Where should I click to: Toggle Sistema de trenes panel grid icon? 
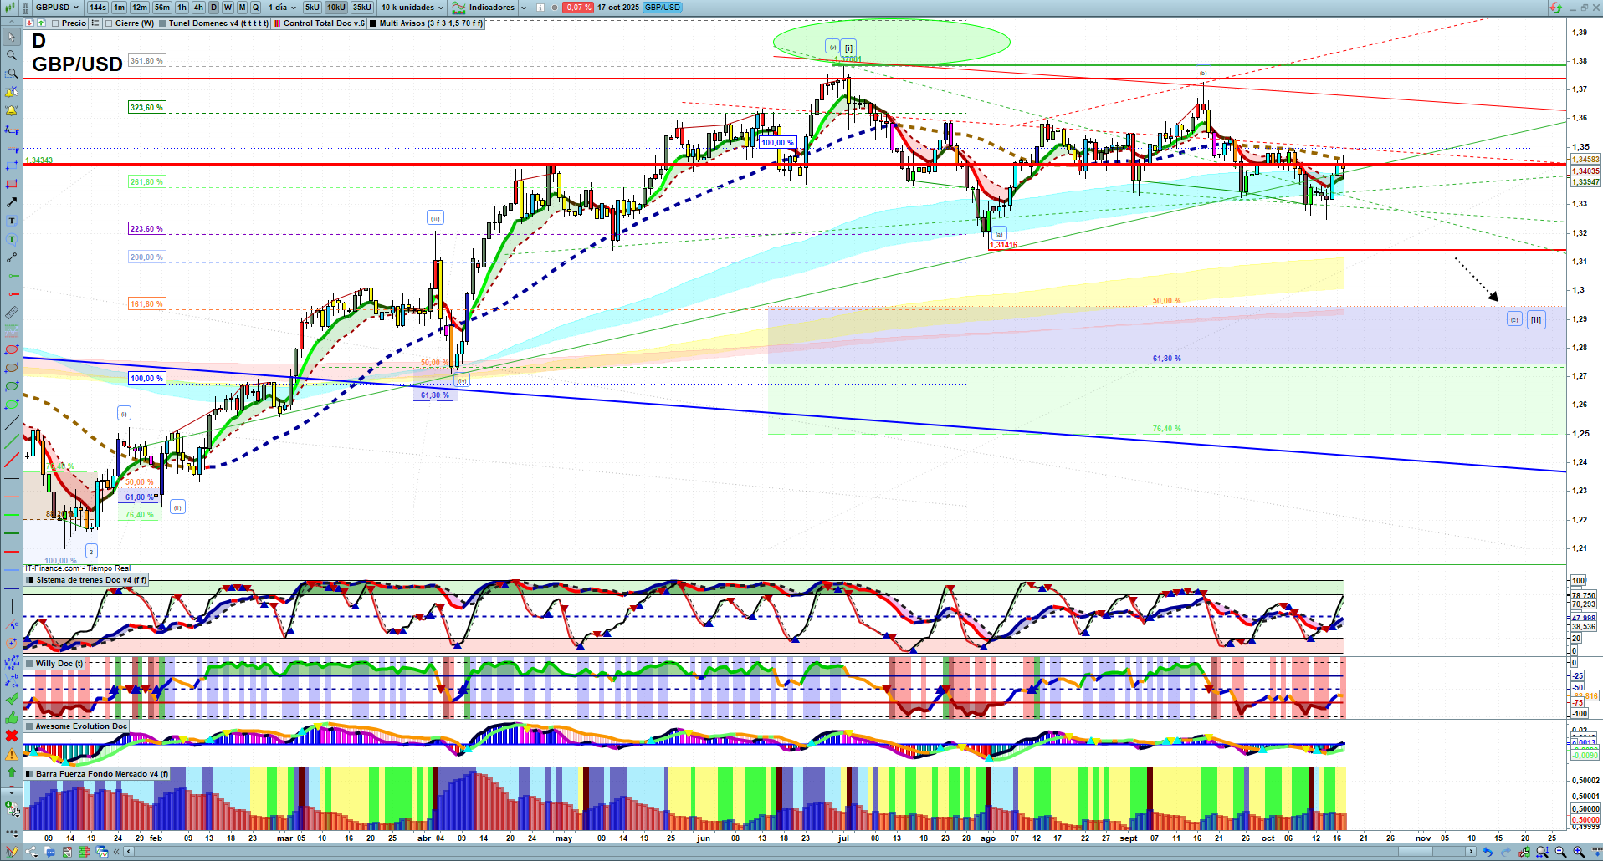pos(29,580)
